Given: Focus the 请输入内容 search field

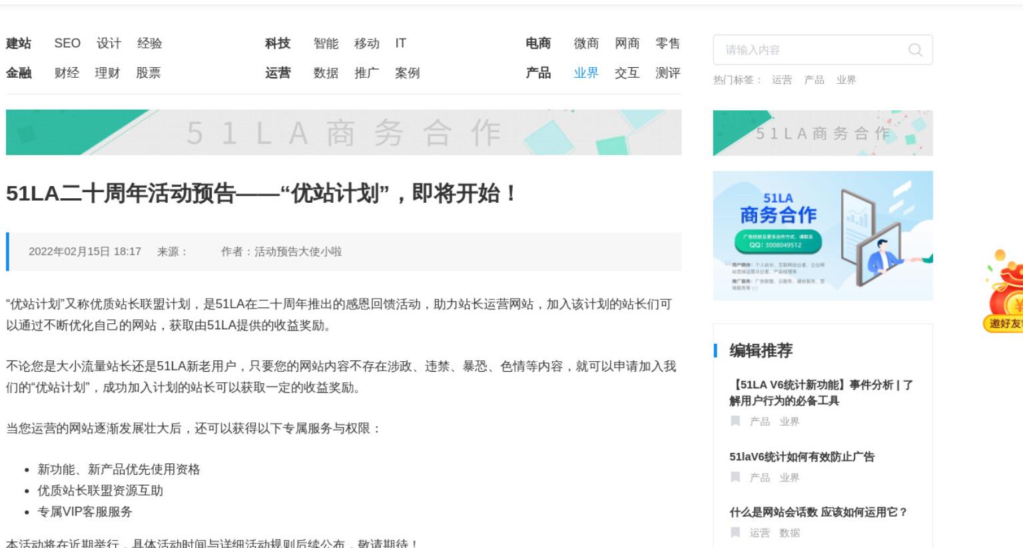Looking at the screenshot, I should point(823,50).
